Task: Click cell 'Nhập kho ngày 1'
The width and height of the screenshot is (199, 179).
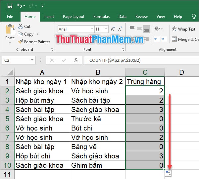Action: point(42,81)
